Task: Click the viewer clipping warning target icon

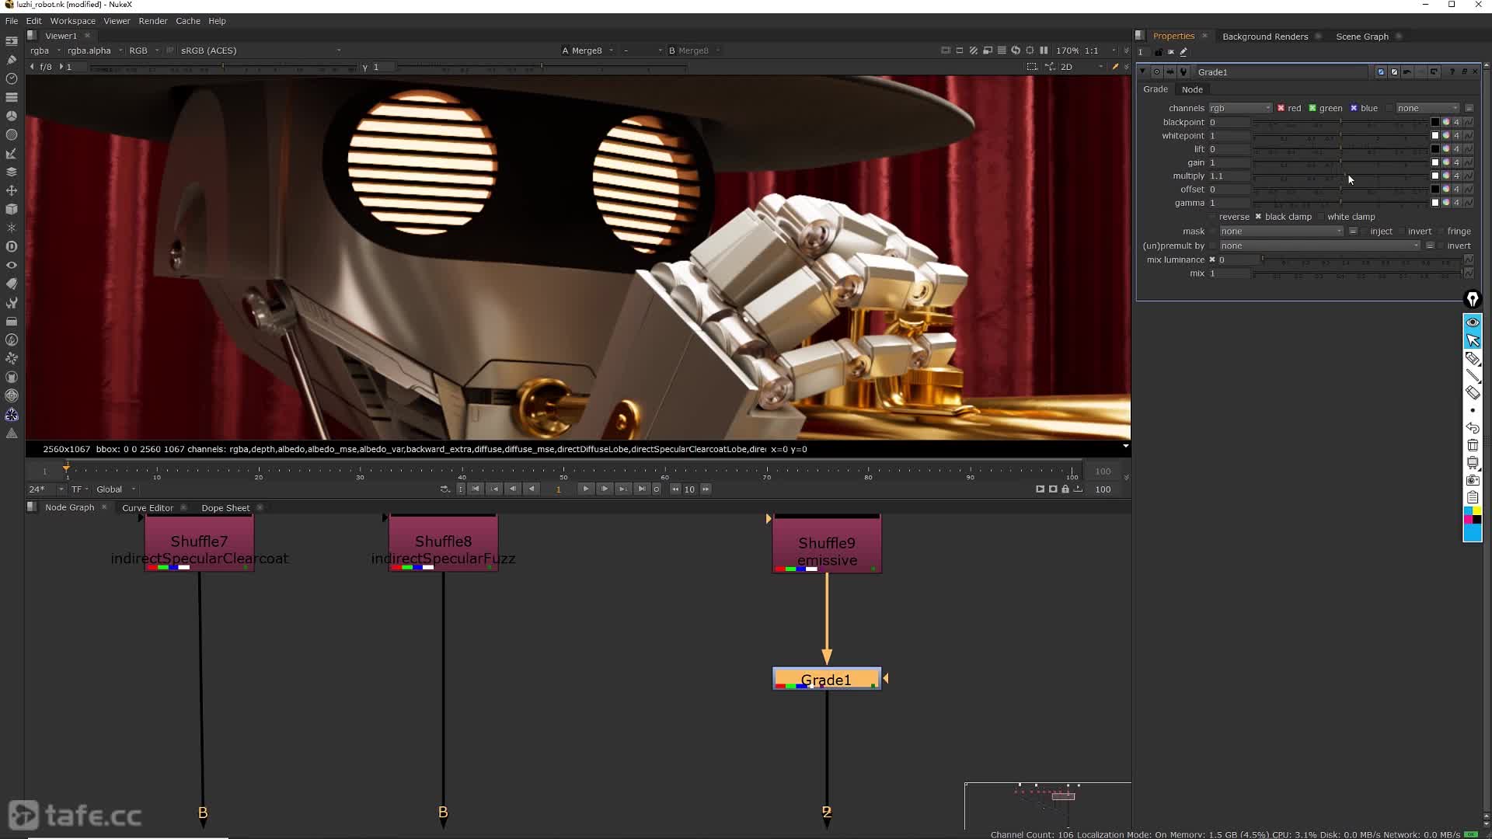Action: tap(1030, 50)
